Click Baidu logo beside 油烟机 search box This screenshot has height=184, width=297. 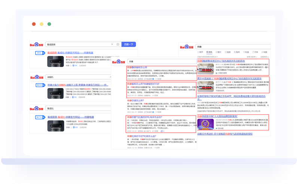point(37,76)
